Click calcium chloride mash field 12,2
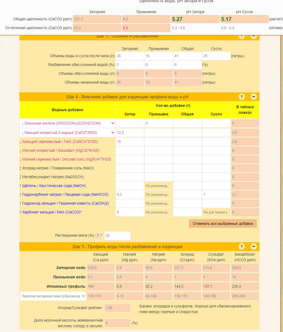Image resolution: width=283 pixels, height=332 pixels. click(130, 133)
